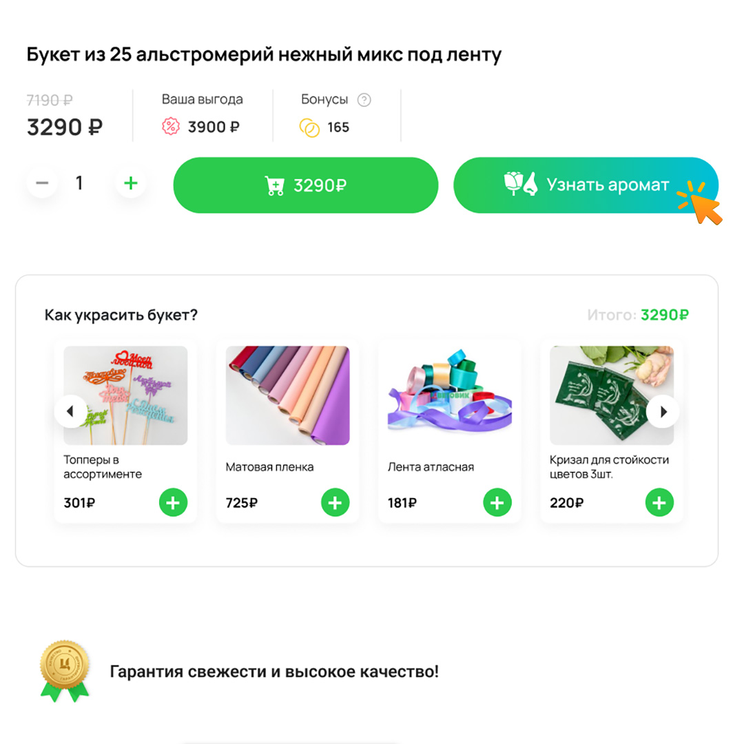The height and width of the screenshot is (744, 744).
Task: Click the Узнать аромат button
Action: (x=586, y=185)
